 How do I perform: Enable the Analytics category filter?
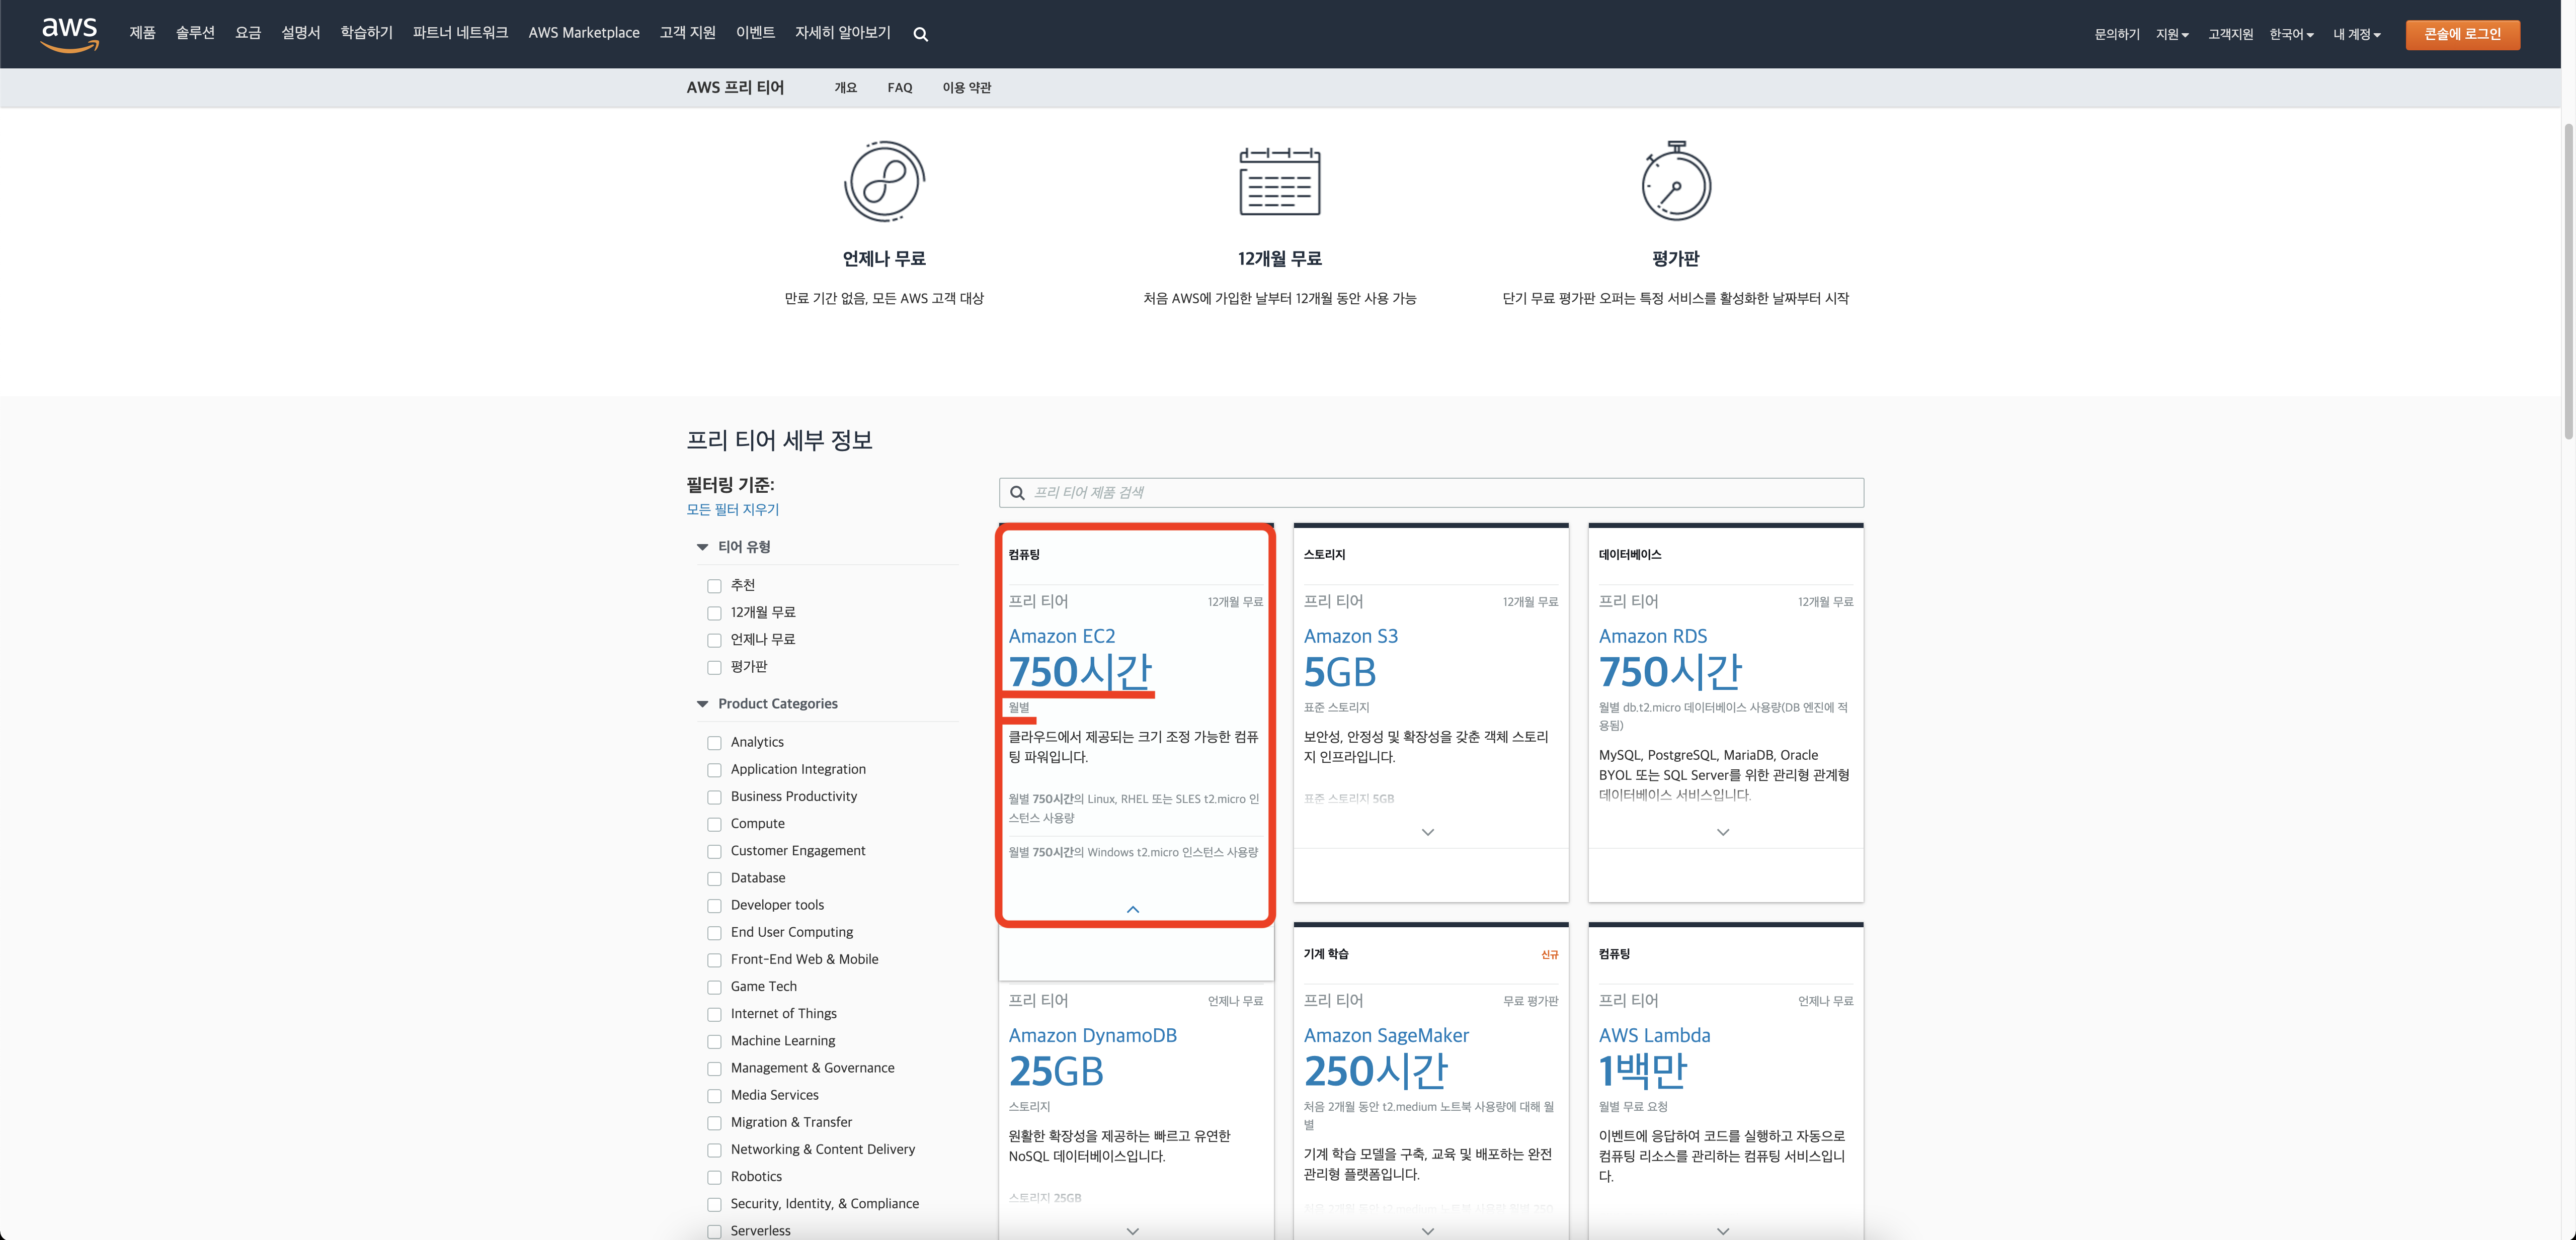(x=714, y=743)
